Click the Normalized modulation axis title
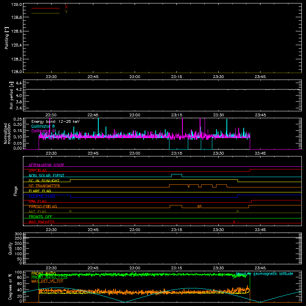 click(x=7, y=133)
